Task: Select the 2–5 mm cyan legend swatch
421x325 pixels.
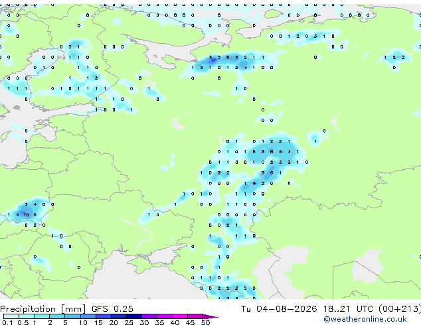Action: (57, 316)
